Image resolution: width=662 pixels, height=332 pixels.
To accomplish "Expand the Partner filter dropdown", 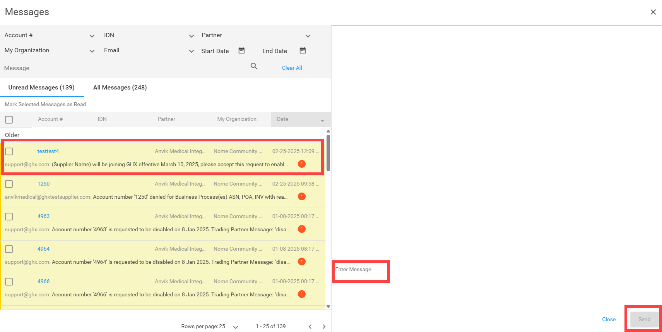I will [308, 36].
